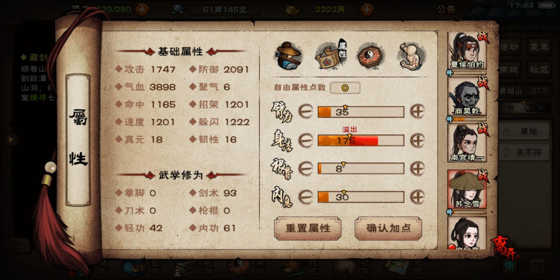This screenshot has height=280, width=560.
Task: Select highlighted character 苏念雪
Action: coord(467,190)
